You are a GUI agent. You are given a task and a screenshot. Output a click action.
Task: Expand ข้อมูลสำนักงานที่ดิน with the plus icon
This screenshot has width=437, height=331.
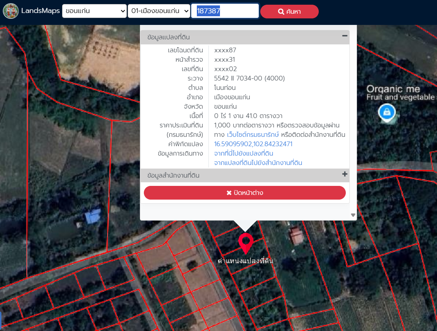coord(345,174)
